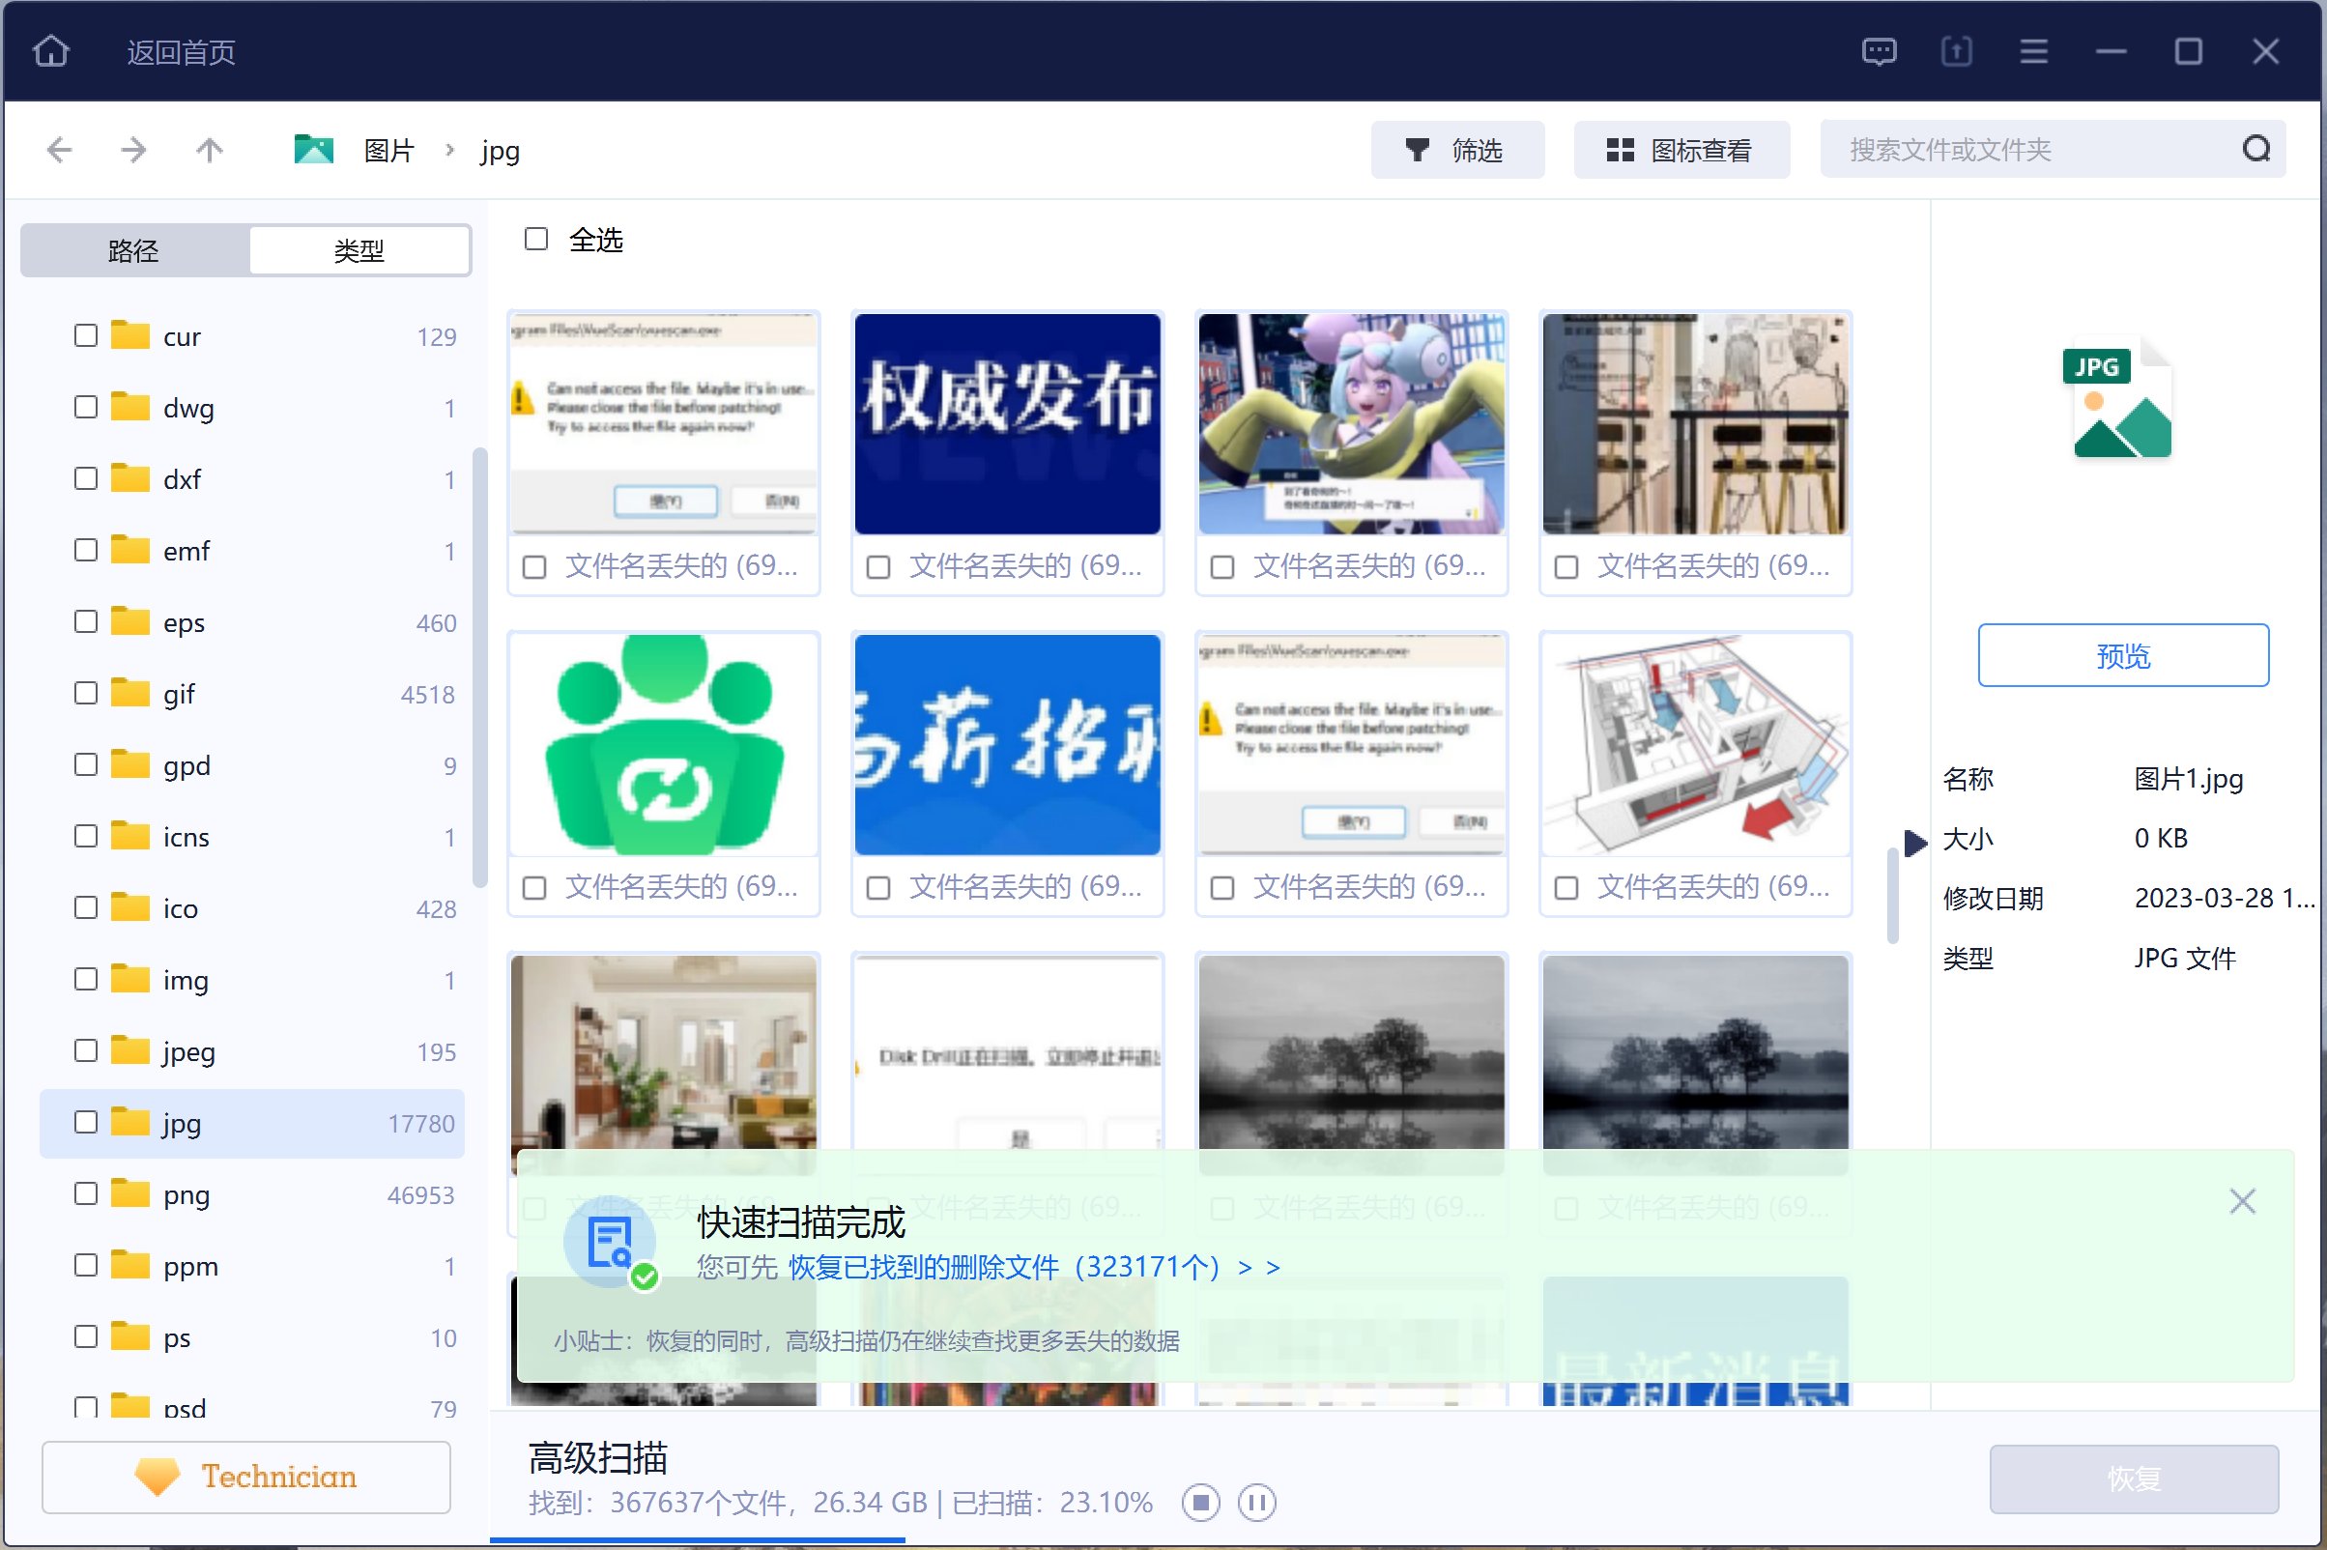Click the gif folder icon
Image resolution: width=2327 pixels, height=1550 pixels.
tap(129, 692)
